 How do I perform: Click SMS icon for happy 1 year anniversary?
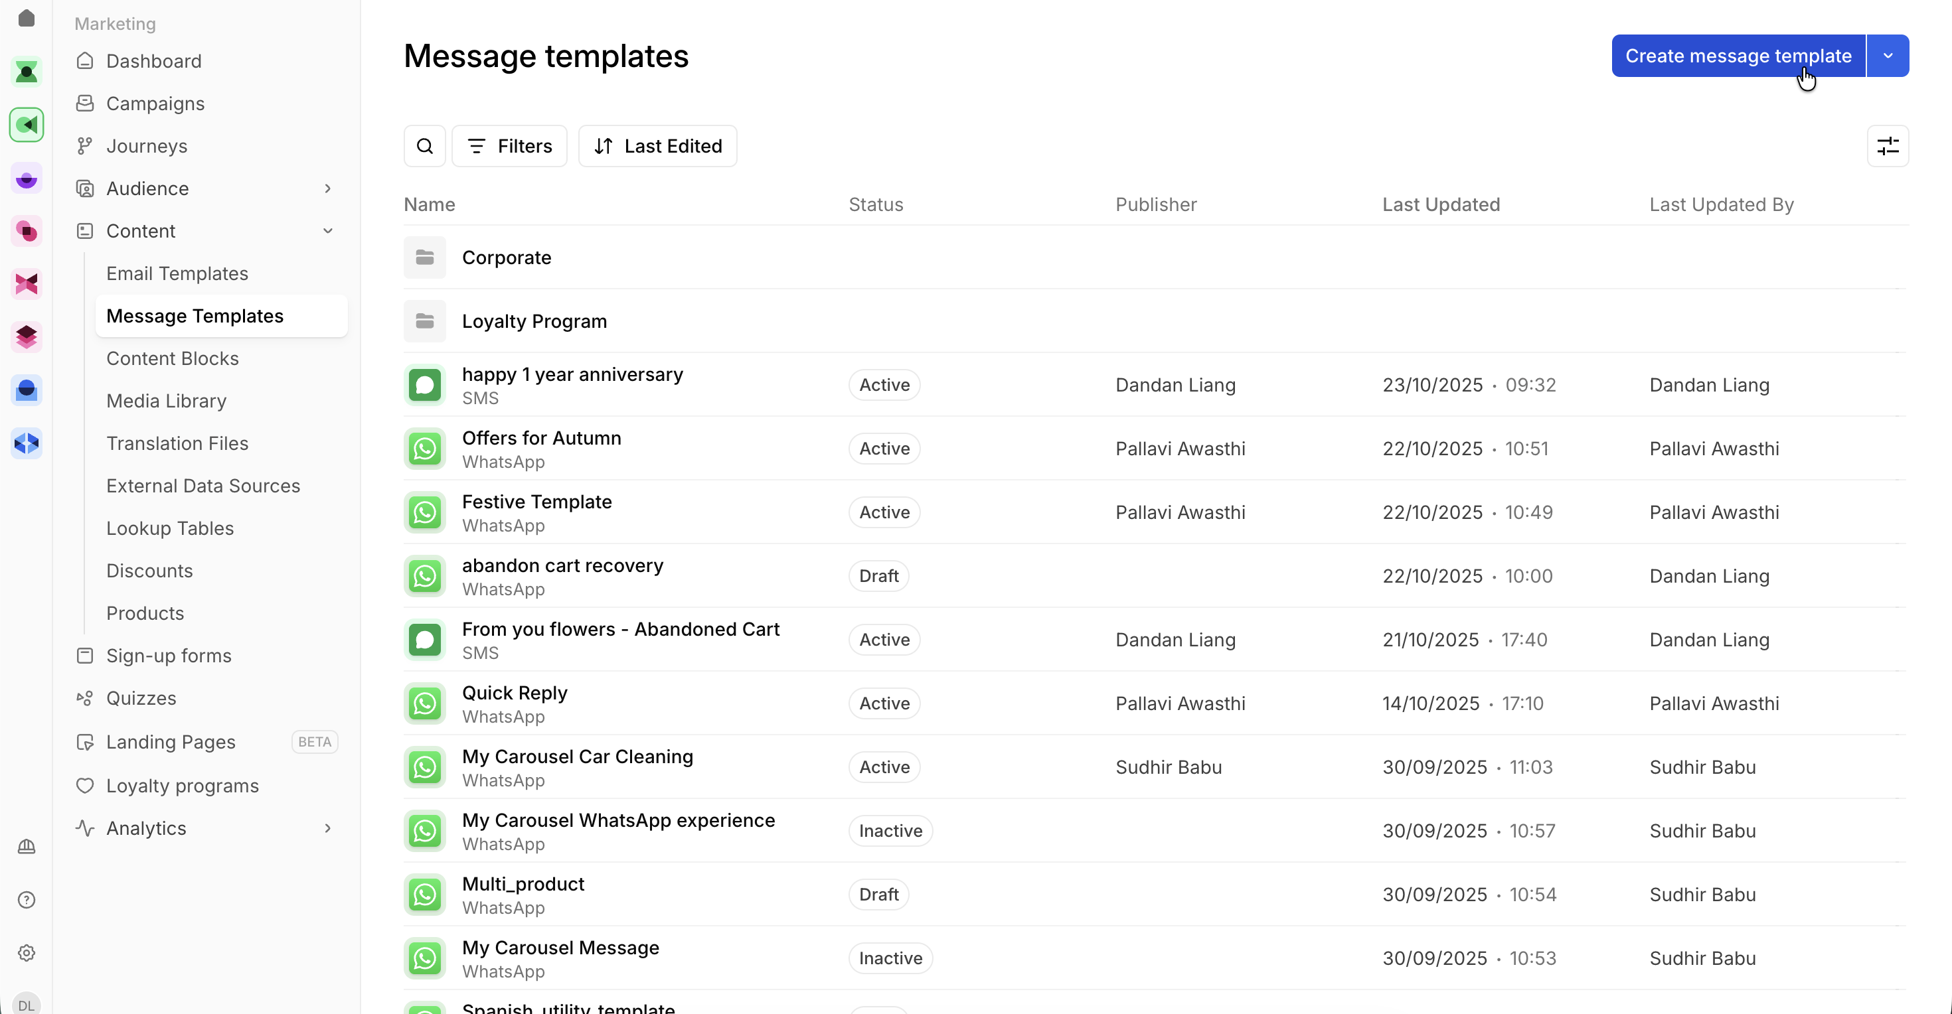pyautogui.click(x=424, y=385)
